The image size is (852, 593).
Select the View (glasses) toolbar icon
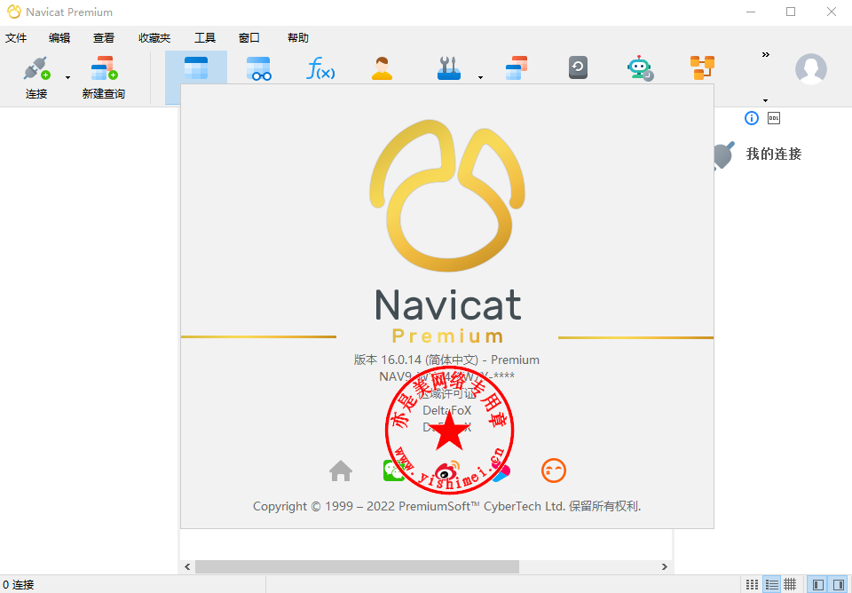(258, 68)
